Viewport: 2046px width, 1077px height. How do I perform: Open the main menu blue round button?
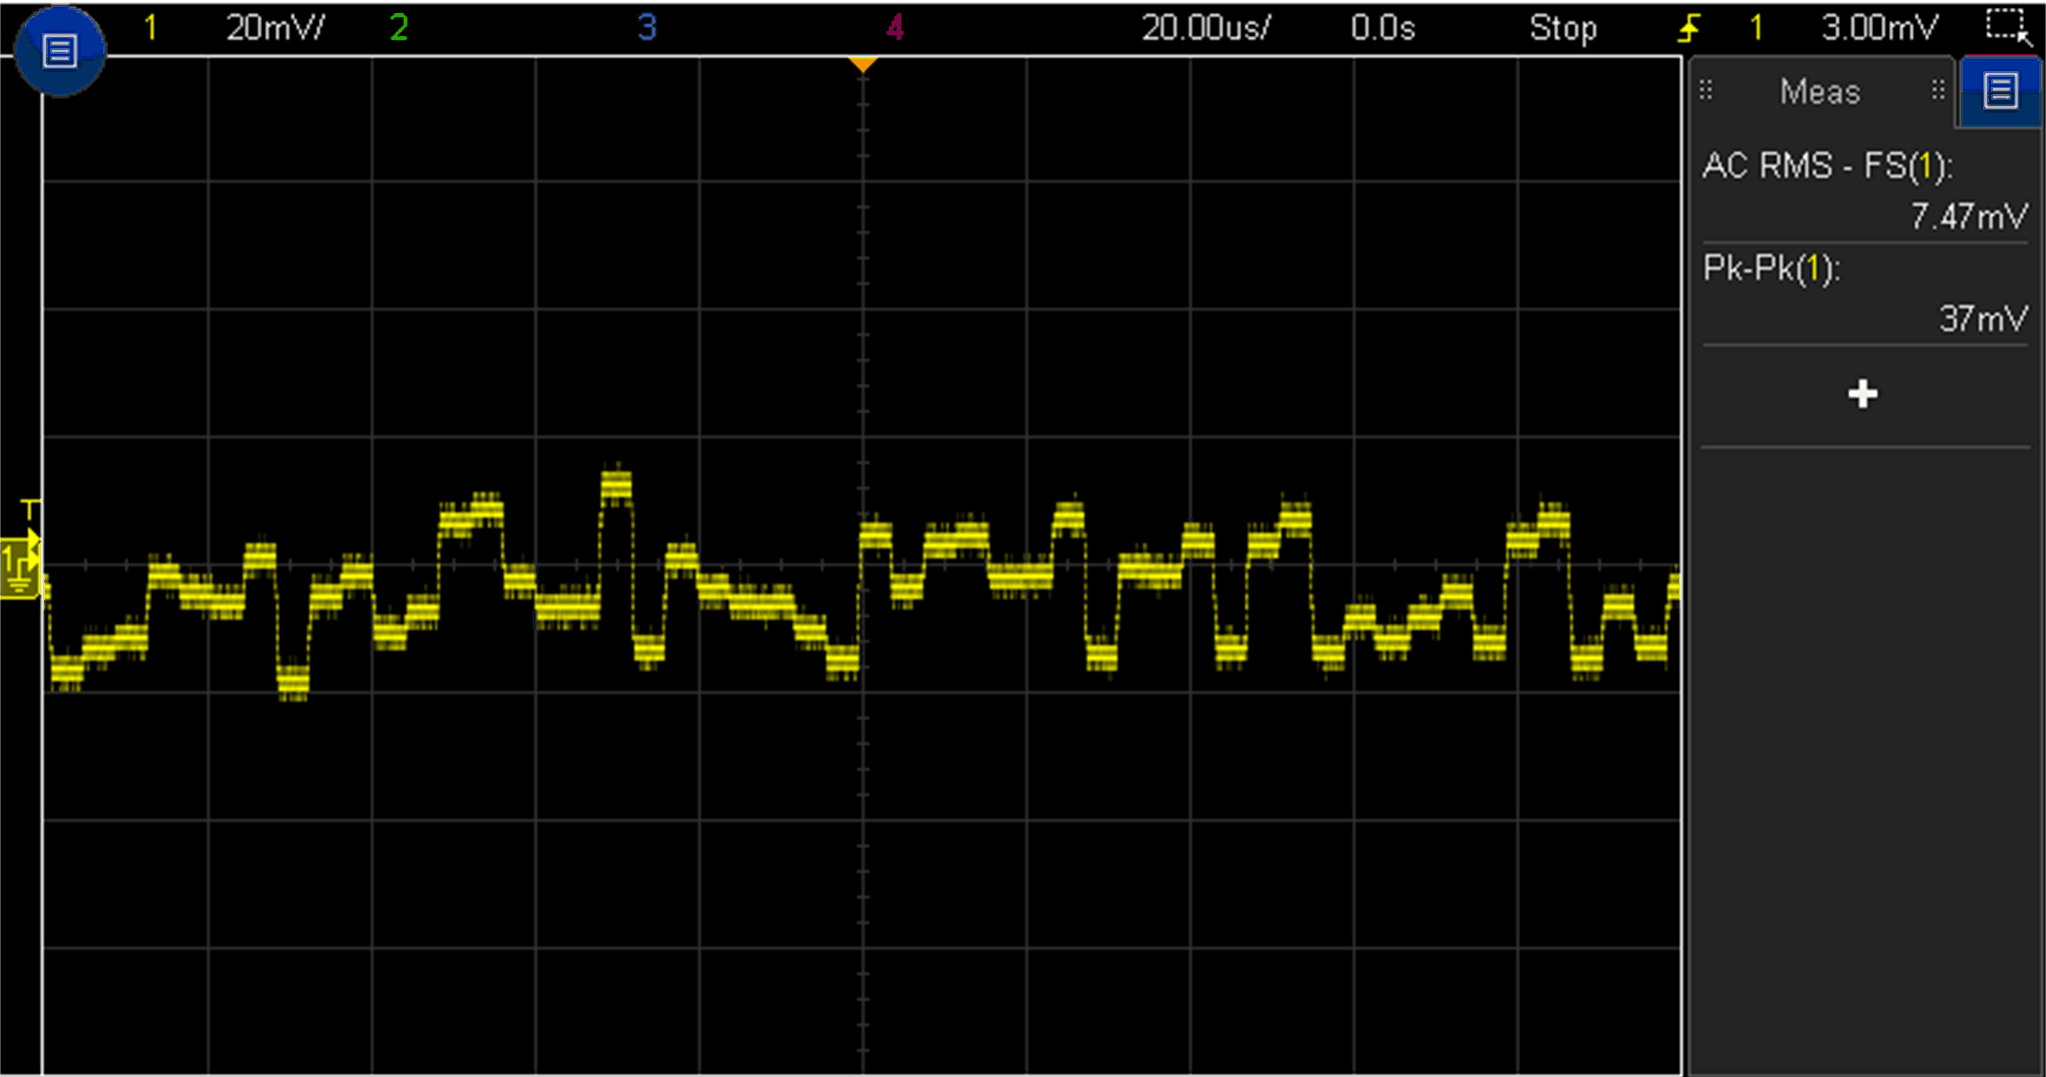coord(59,50)
